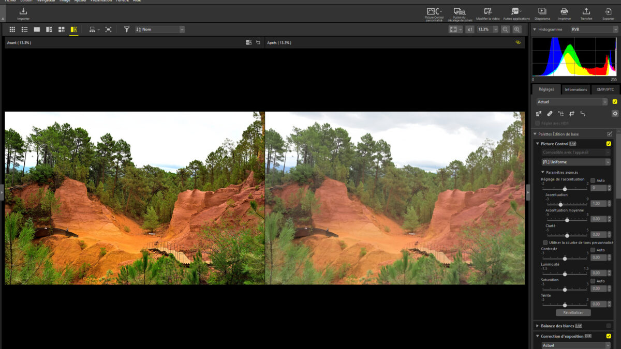Click the Clarté value input field

point(598,234)
